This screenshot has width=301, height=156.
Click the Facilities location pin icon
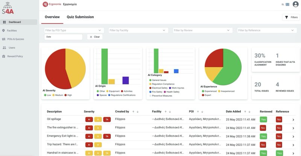[4, 30]
